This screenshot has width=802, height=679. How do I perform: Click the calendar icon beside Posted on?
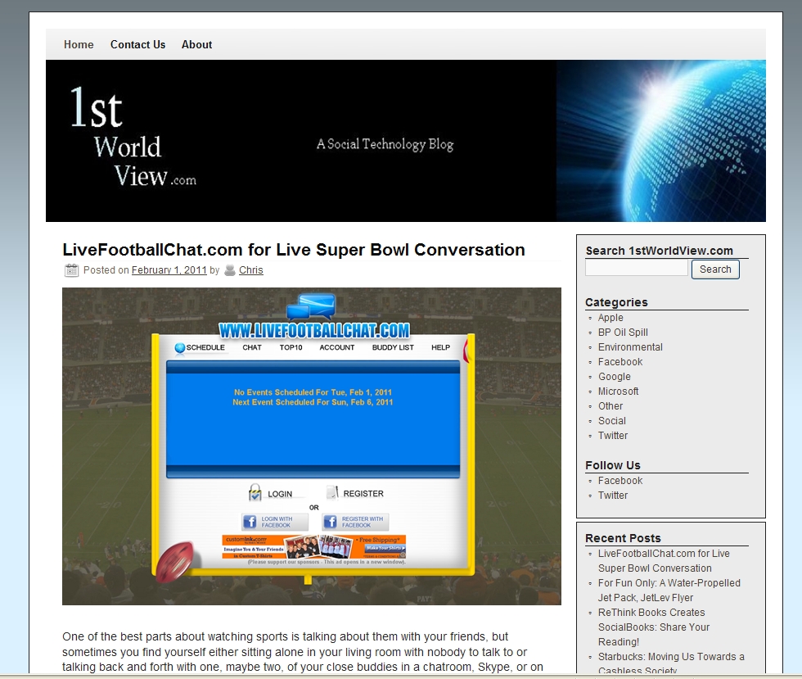coord(71,269)
